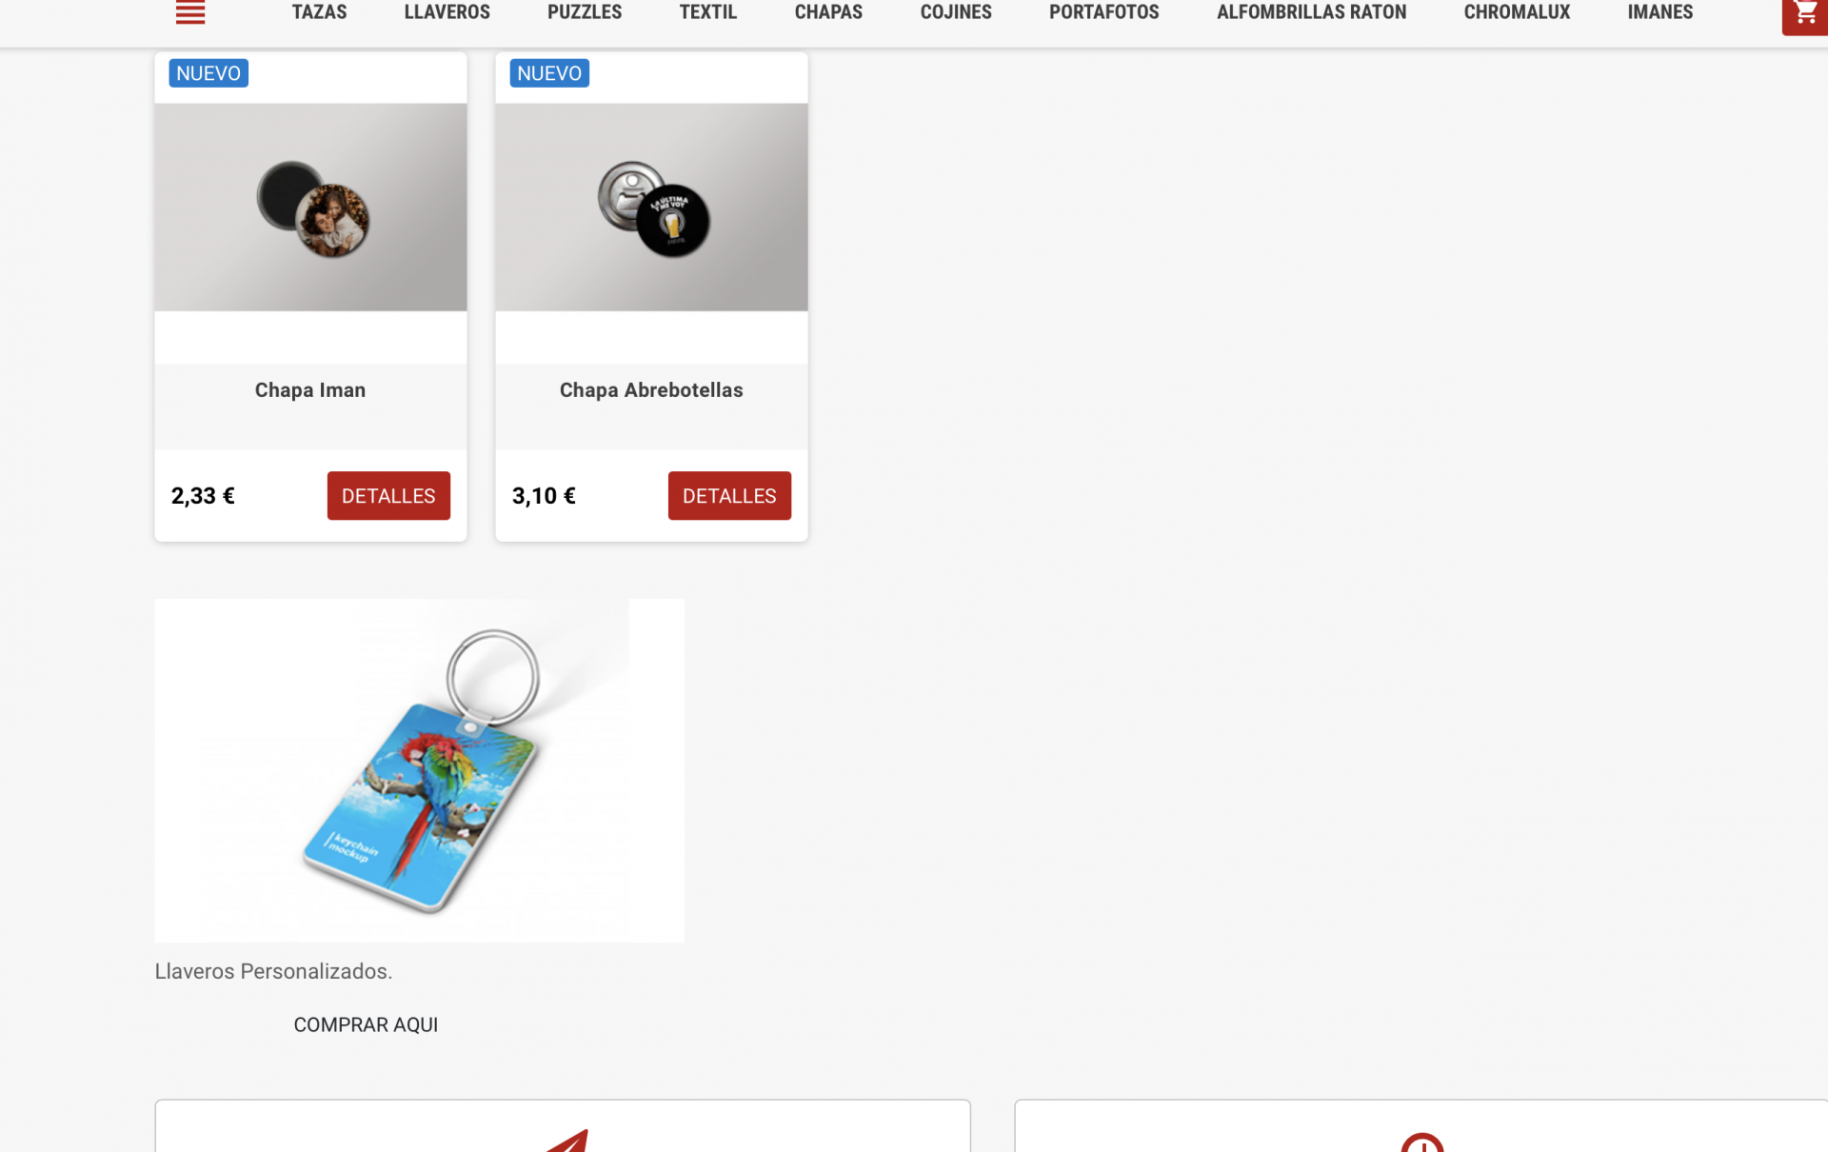Click DETALLES for Chapa Abrebotellas
This screenshot has width=1828, height=1152.
(x=729, y=496)
